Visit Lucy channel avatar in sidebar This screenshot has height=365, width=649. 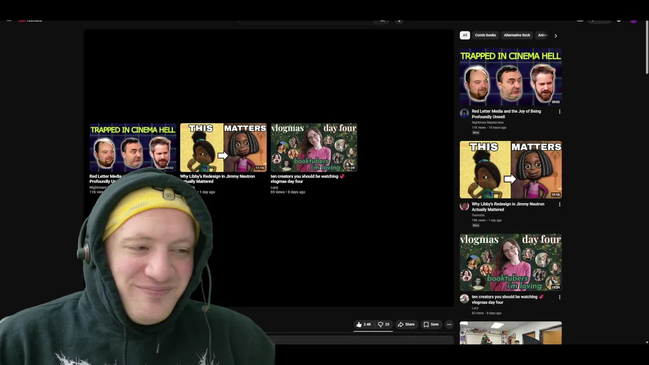tap(464, 299)
